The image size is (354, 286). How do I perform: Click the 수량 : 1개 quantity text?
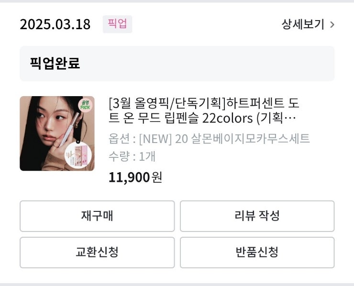(132, 156)
